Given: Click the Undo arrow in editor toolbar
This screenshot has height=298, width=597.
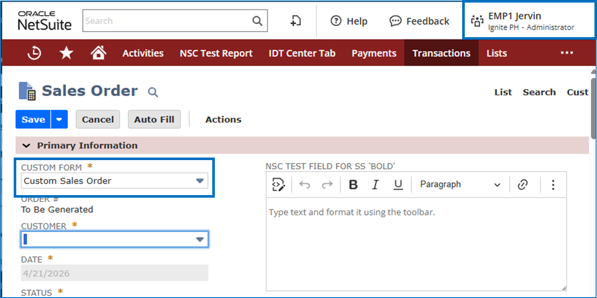Looking at the screenshot, I should point(305,184).
